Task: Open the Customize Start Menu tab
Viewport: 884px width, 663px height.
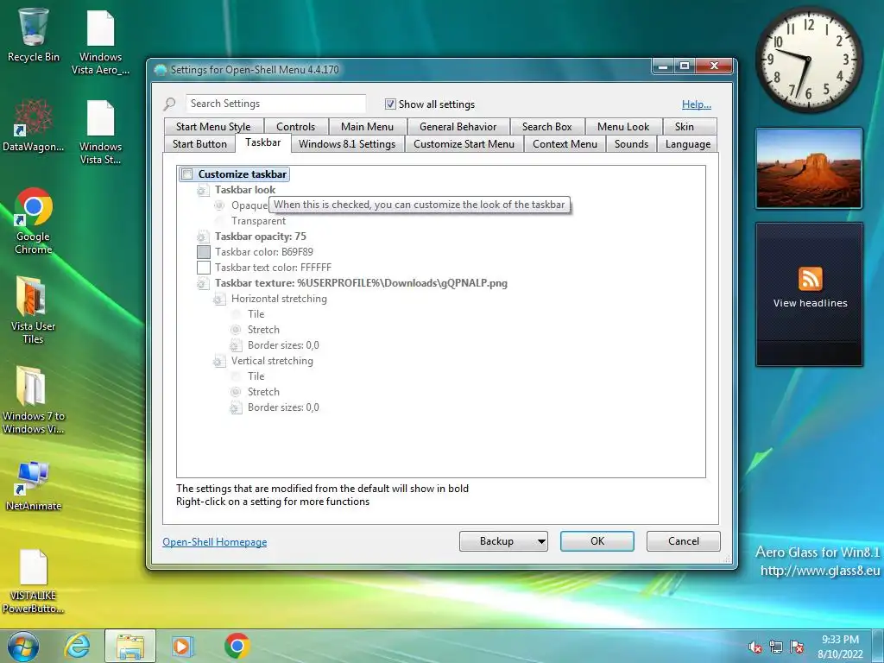Action: coord(464,144)
